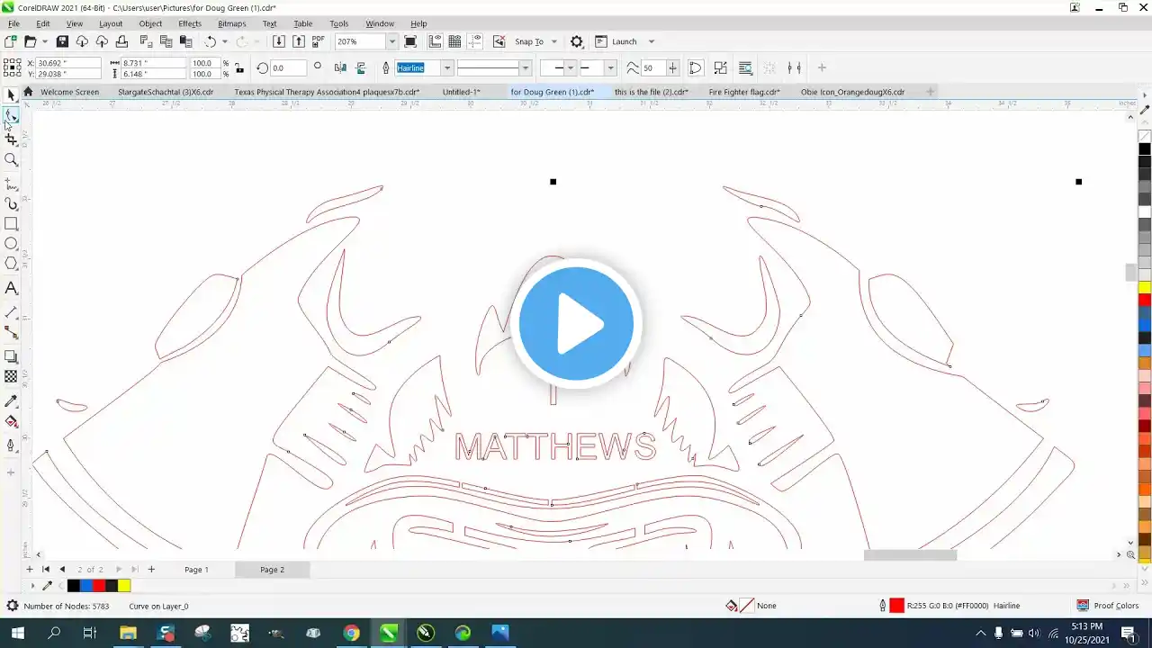
Task: Select the Interactive Fill tool
Action: [x=11, y=420]
